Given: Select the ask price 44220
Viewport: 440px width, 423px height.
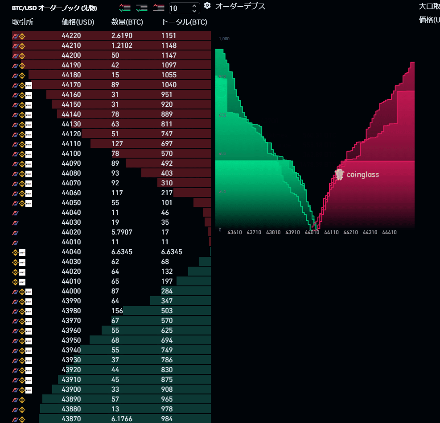Looking at the screenshot, I should [x=71, y=35].
